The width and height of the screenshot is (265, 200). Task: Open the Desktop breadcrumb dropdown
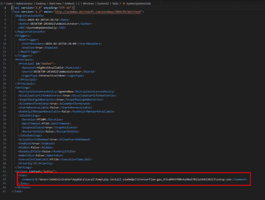[41, 3]
